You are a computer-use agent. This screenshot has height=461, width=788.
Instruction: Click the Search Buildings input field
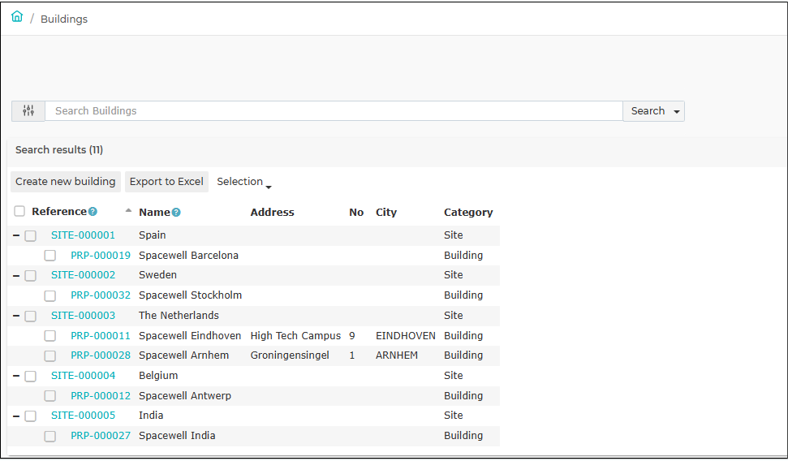pyautogui.click(x=334, y=111)
